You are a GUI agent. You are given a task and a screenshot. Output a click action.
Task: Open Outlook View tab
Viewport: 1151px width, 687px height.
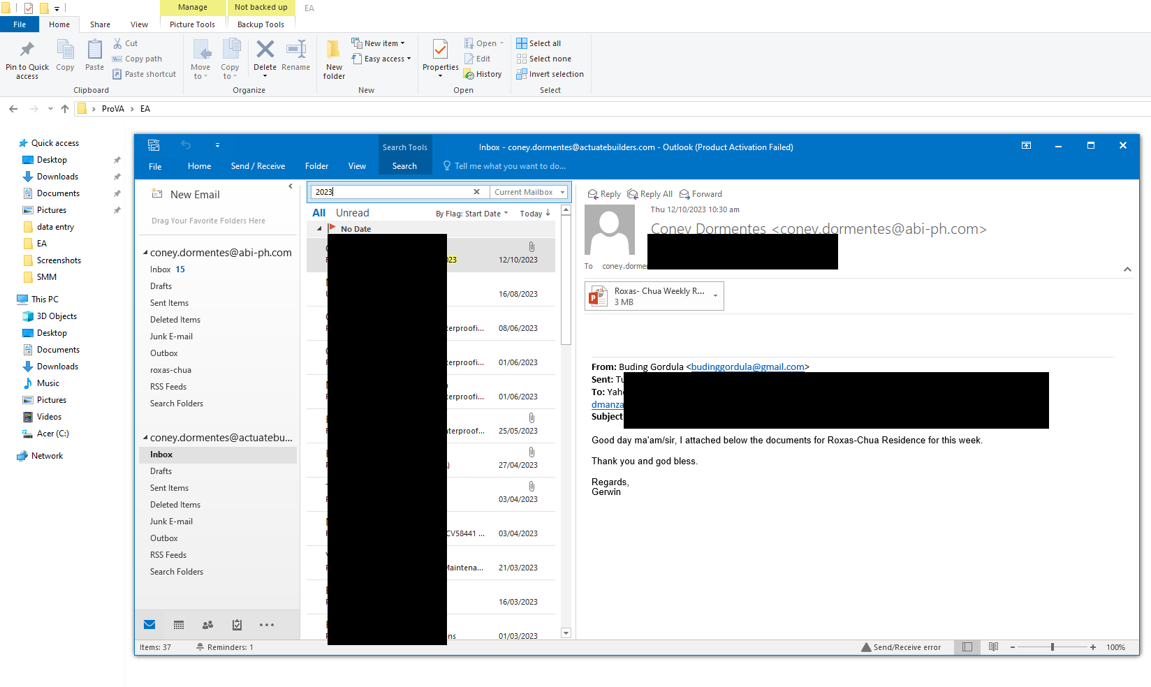click(357, 166)
